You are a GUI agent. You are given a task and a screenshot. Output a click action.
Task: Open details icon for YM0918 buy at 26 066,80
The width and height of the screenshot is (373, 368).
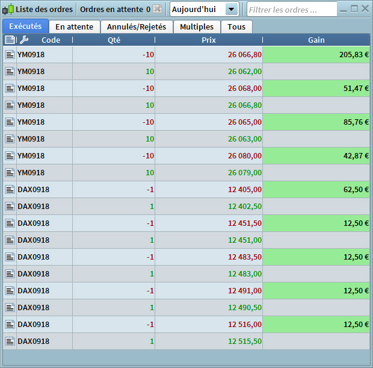(10, 105)
